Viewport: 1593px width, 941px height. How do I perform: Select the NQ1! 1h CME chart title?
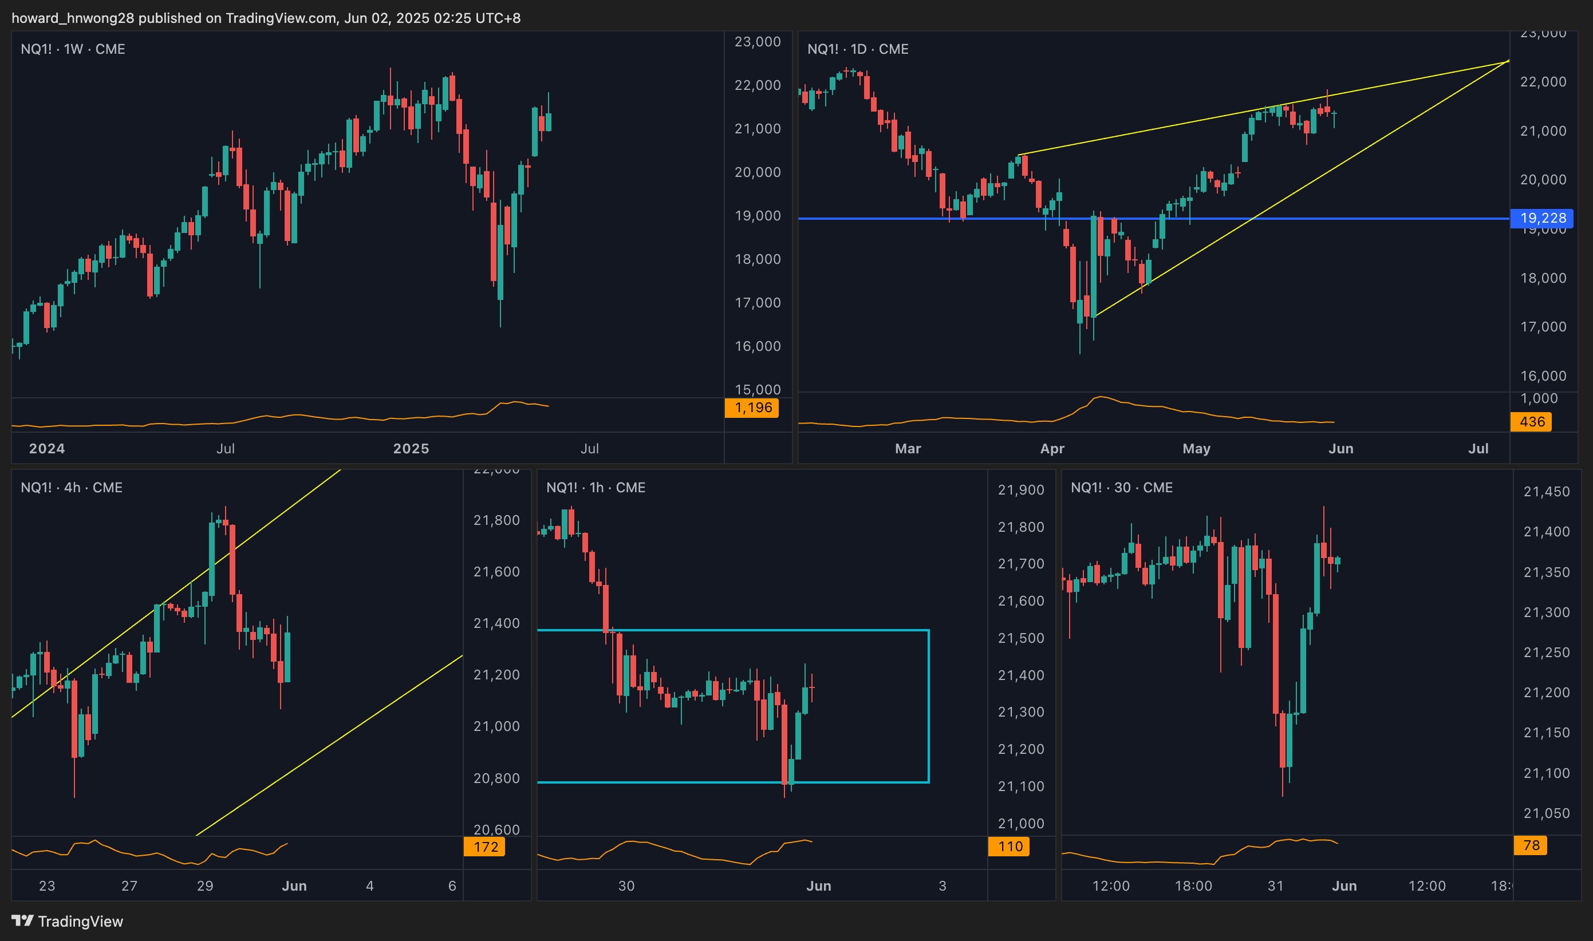[596, 488]
